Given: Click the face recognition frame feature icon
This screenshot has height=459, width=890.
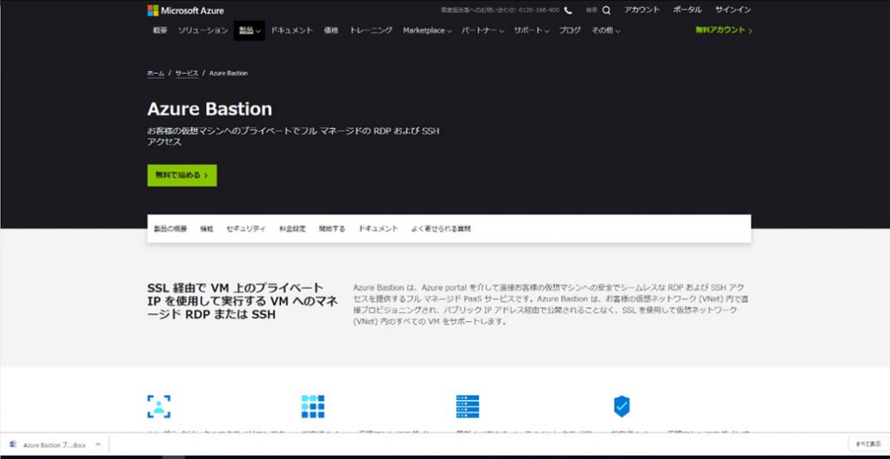Looking at the screenshot, I should coord(159,406).
